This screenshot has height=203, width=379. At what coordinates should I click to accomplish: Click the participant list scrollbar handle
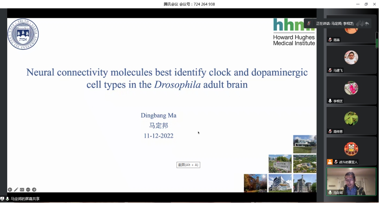point(377,40)
